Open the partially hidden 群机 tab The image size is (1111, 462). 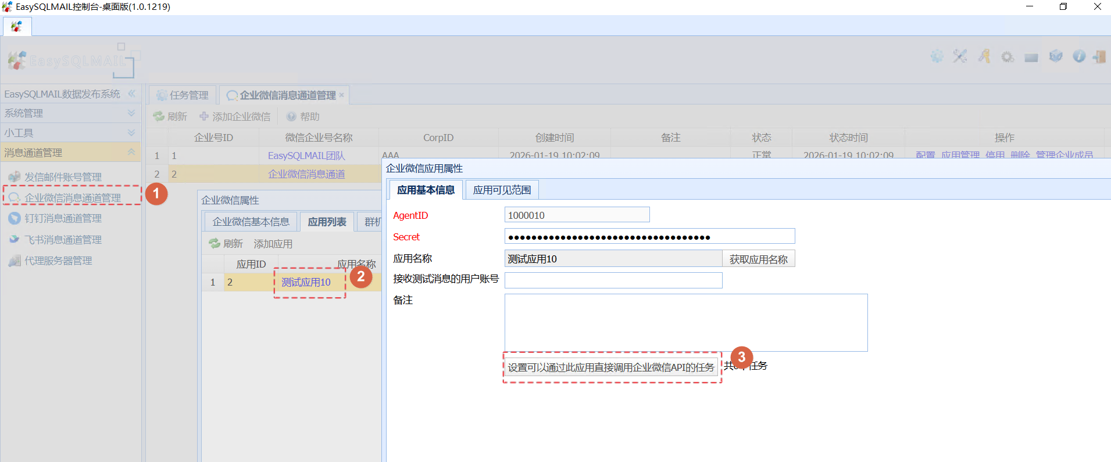pyautogui.click(x=369, y=222)
